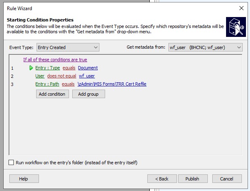Enable Run workflow on the entry's folder checkbox
The image size is (250, 191).
click(11, 163)
